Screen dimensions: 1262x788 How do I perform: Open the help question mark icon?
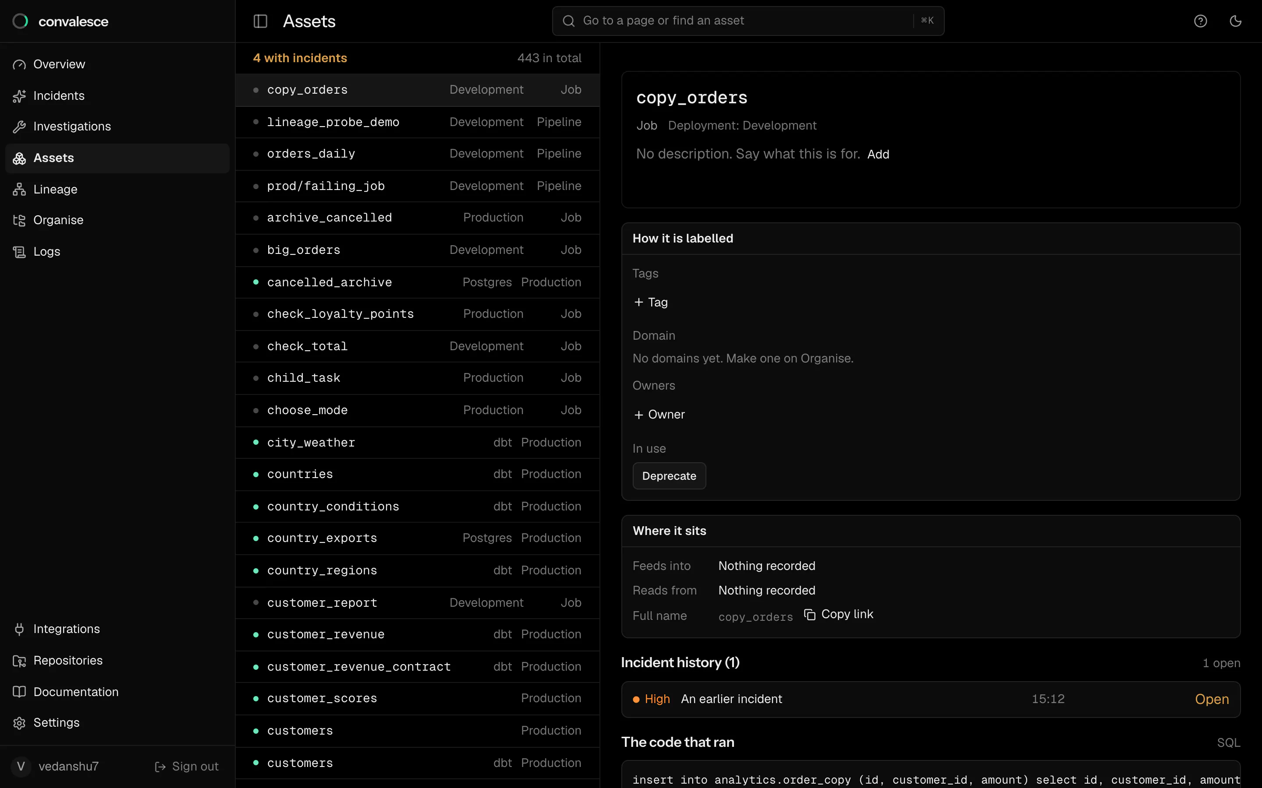pyautogui.click(x=1201, y=21)
